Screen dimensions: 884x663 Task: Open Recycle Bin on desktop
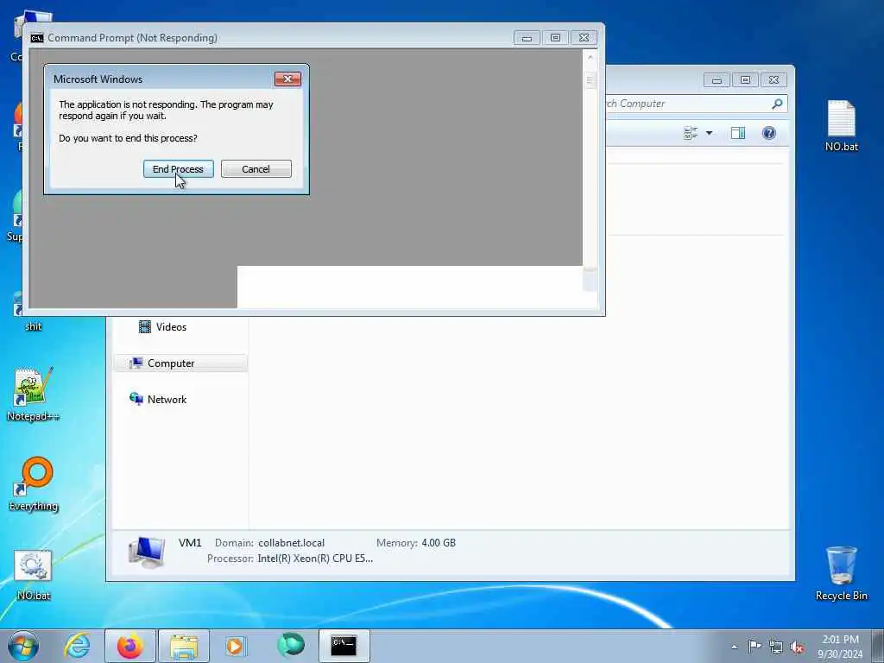[841, 573]
